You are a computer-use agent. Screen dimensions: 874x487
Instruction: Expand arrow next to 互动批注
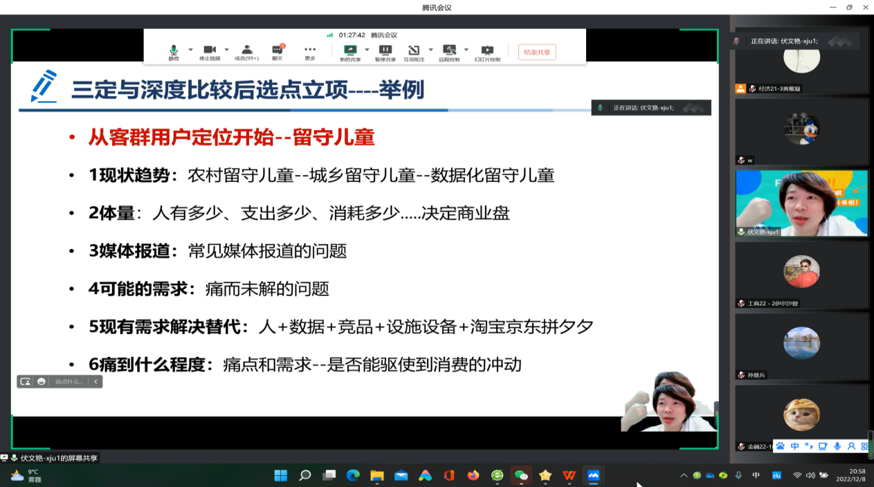(x=430, y=50)
